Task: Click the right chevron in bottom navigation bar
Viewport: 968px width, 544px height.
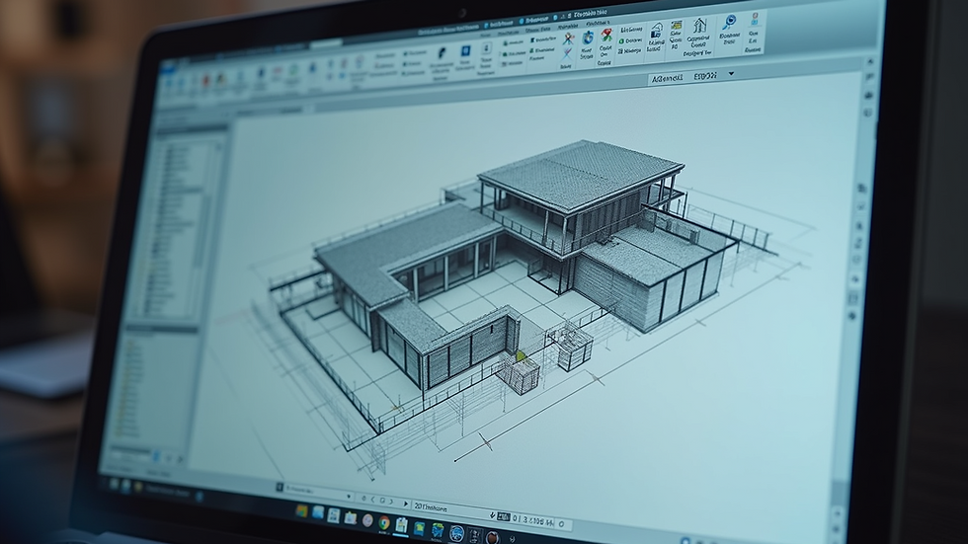Action: click(x=391, y=502)
